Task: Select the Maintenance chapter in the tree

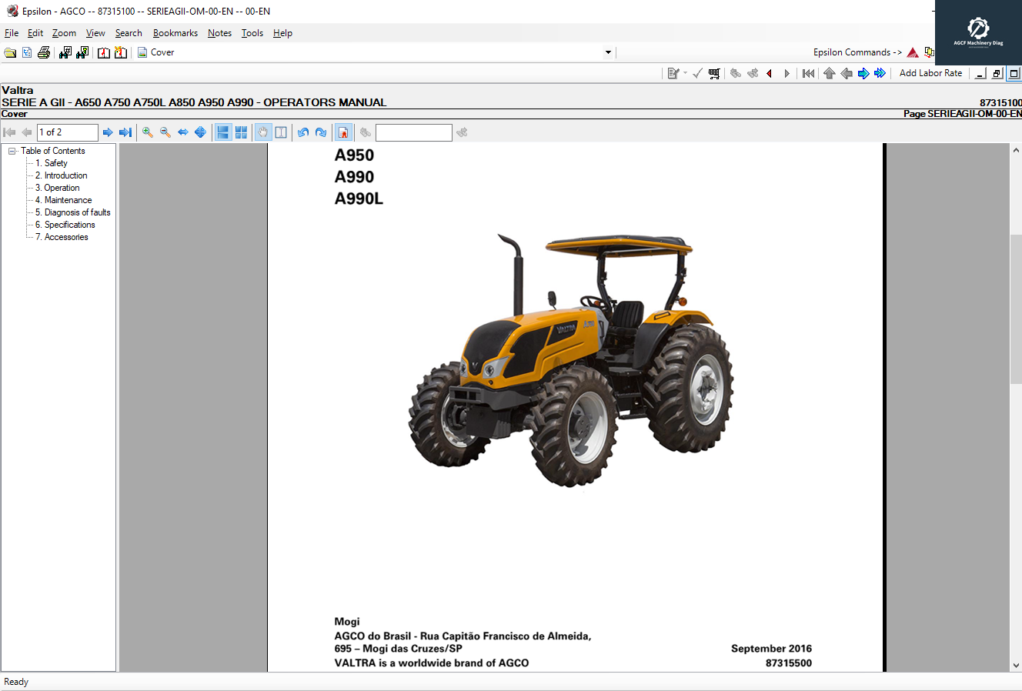Action: [65, 199]
